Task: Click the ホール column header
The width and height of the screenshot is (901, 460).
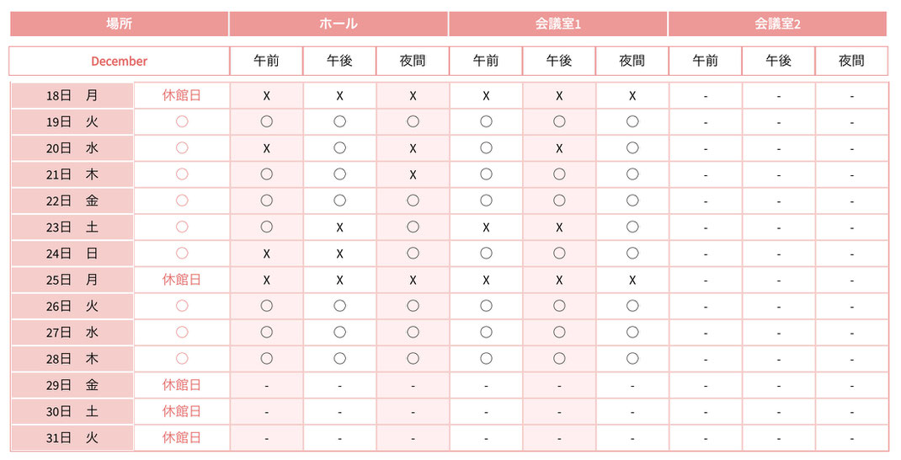Action: 339,24
